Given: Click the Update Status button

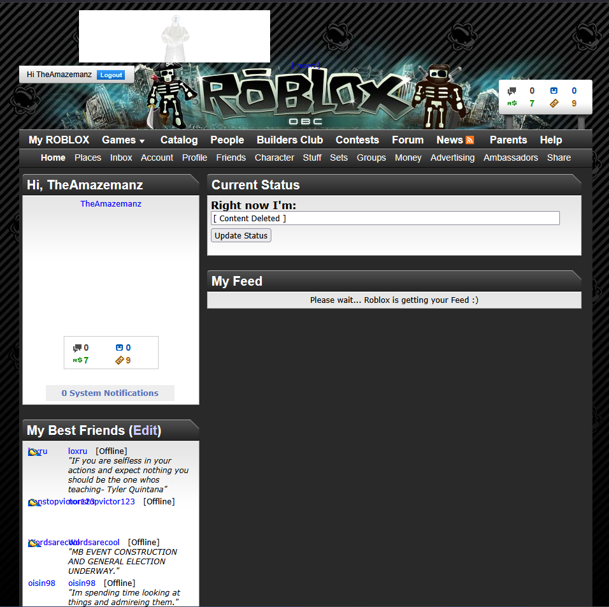Looking at the screenshot, I should tap(241, 236).
